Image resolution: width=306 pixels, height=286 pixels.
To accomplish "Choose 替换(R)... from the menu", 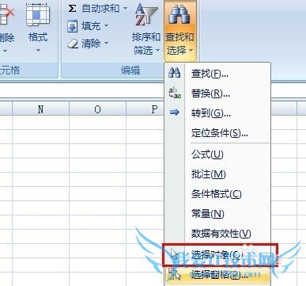I will [x=217, y=93].
